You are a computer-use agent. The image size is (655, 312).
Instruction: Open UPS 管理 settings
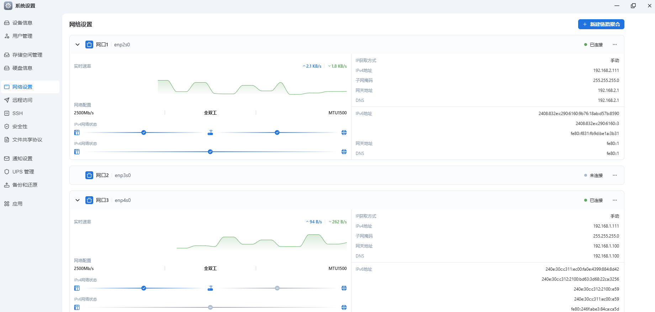pyautogui.click(x=23, y=172)
